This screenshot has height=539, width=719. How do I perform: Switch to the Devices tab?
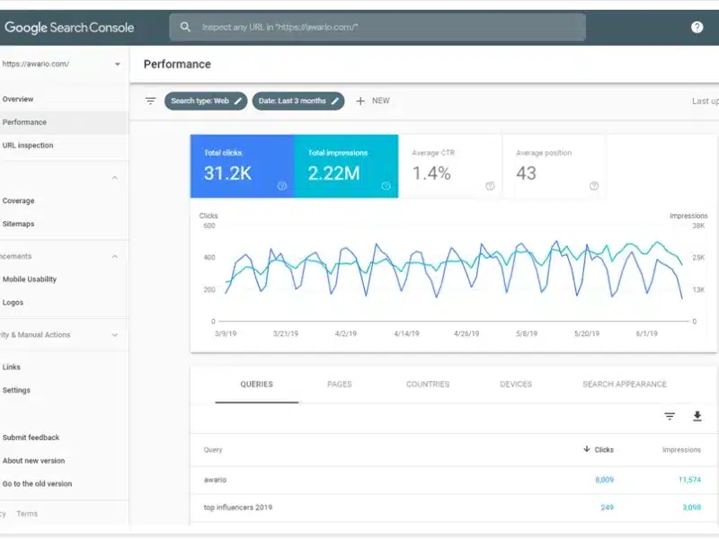point(516,384)
